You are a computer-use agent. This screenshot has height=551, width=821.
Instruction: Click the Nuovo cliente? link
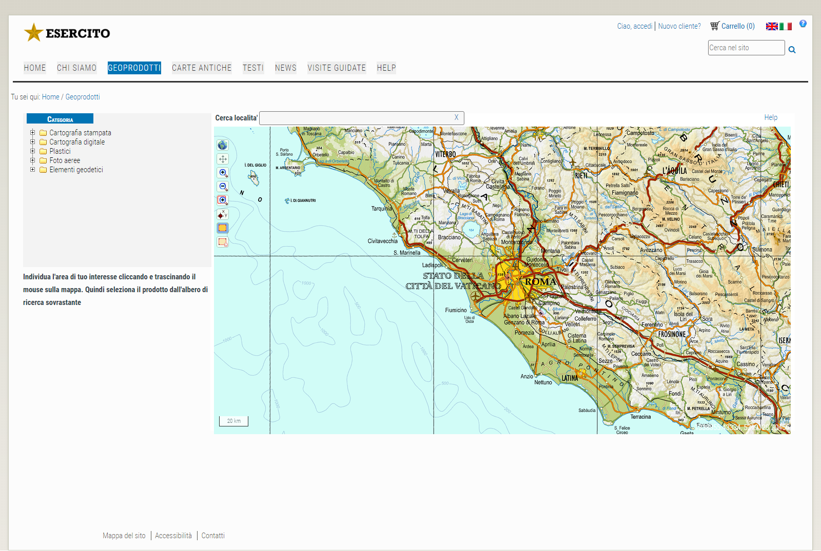(x=679, y=26)
